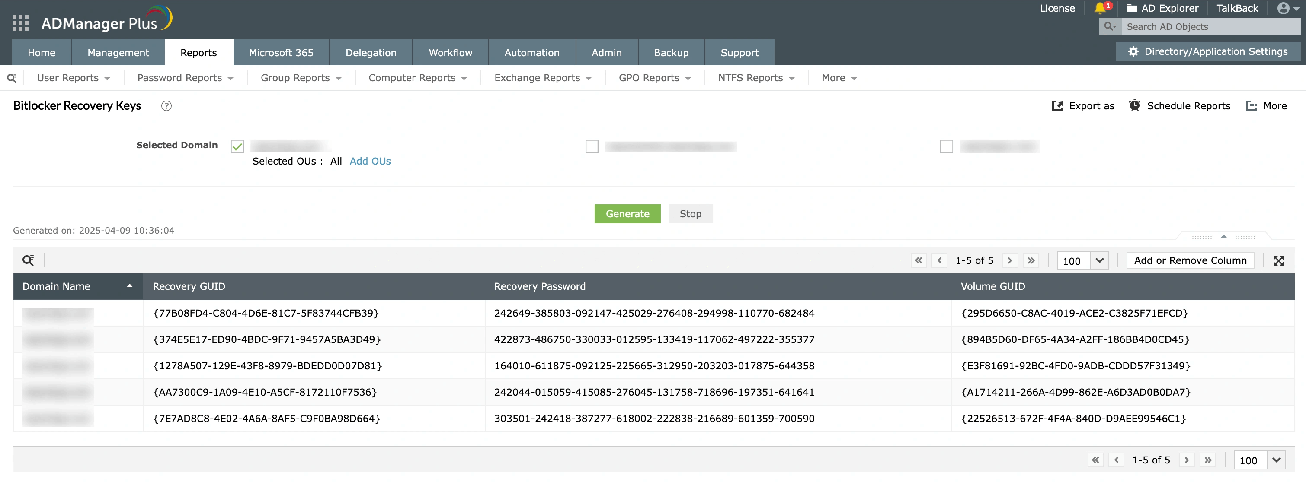This screenshot has height=482, width=1306.
Task: Click the Export as icon
Action: [1057, 106]
